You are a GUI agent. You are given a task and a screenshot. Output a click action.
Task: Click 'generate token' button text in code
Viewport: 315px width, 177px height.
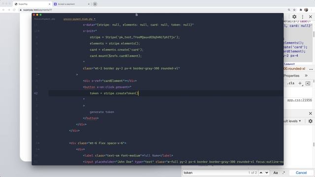point(102,112)
